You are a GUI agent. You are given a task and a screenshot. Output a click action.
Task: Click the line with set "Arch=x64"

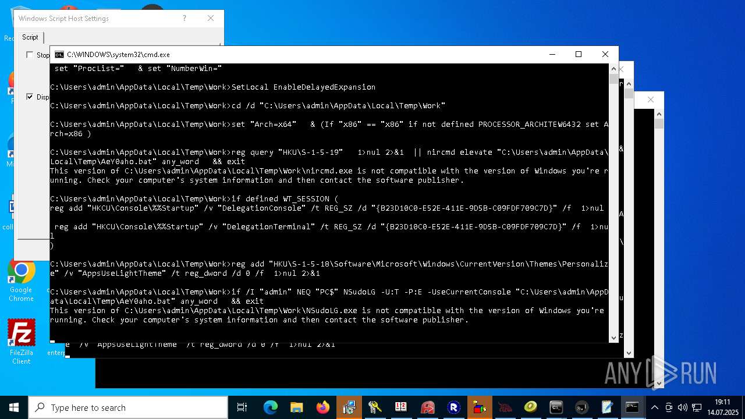[x=329, y=129]
